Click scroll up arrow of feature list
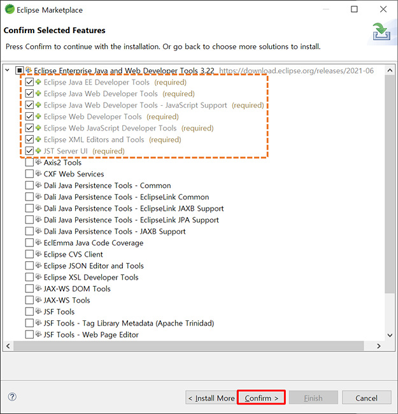This screenshot has width=398, height=414. pyautogui.click(x=390, y=70)
